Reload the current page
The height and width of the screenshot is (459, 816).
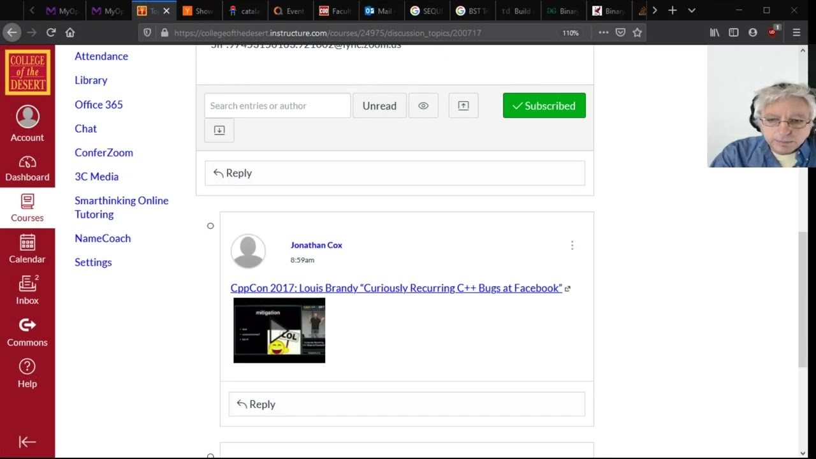click(51, 33)
